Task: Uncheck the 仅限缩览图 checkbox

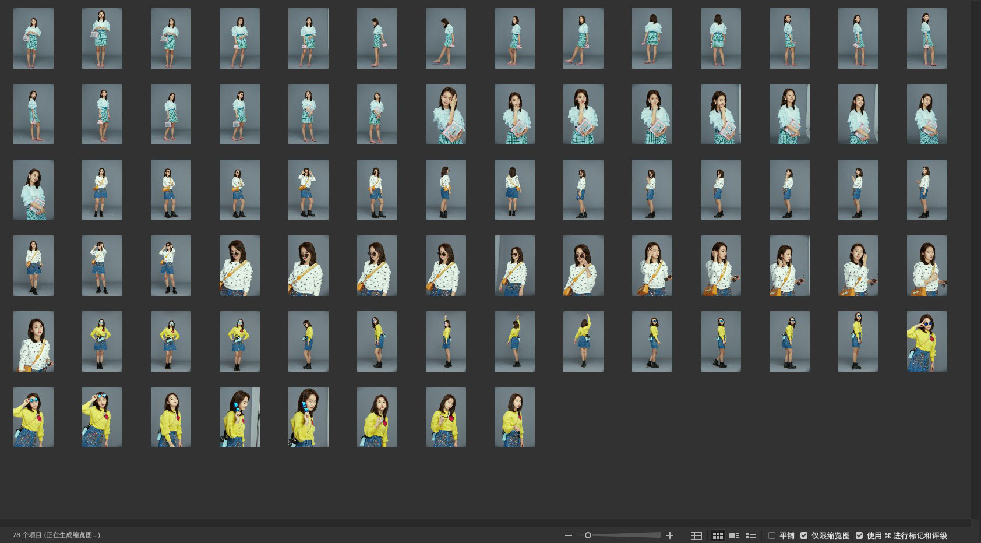Action: (x=804, y=535)
